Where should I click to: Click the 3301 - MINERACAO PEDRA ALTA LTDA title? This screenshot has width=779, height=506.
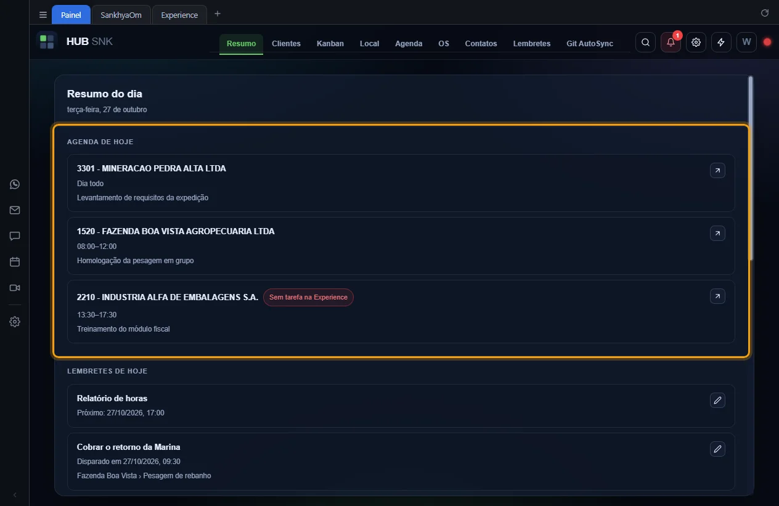coord(152,168)
